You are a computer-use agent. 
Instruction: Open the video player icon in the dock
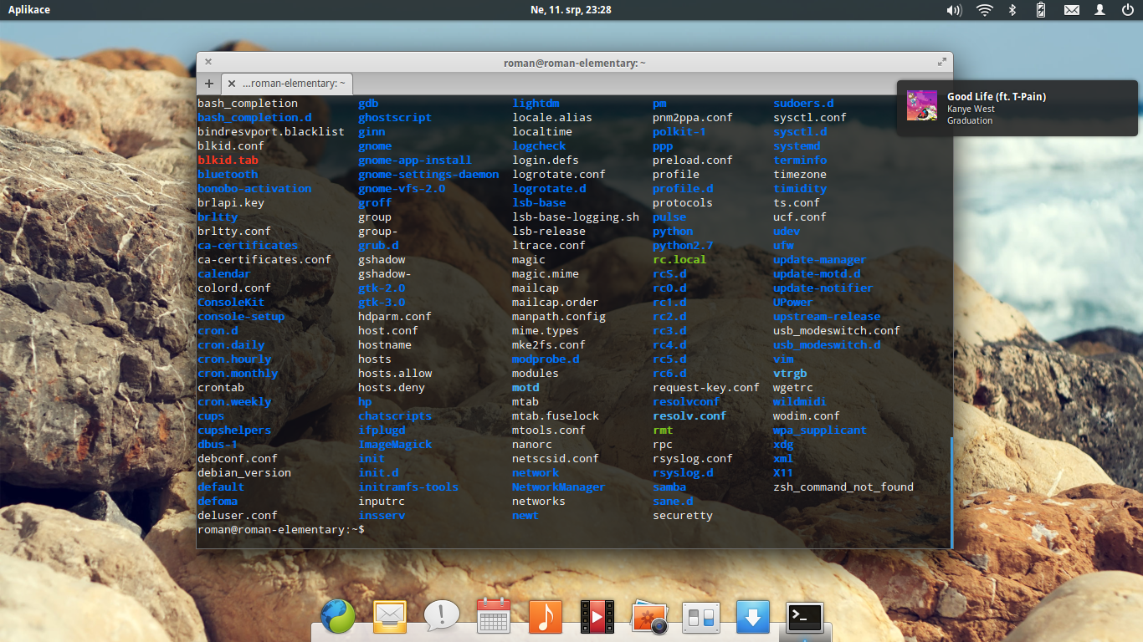pos(597,617)
